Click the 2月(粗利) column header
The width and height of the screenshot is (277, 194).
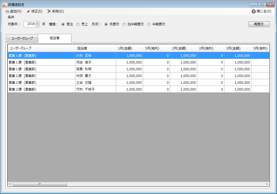210,48
